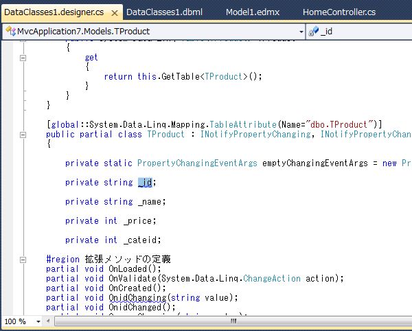Open the 100 % zoom dropdown
This screenshot has width=412, height=331.
pyautogui.click(x=35, y=321)
